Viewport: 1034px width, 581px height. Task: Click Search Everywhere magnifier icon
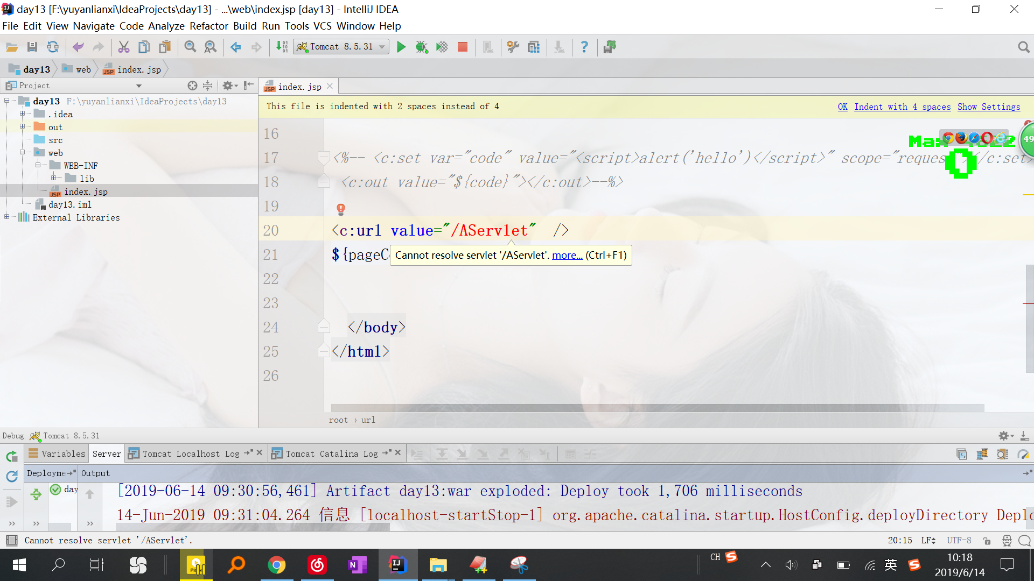[x=1024, y=47]
